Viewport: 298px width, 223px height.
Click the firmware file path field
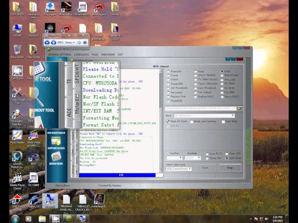pos(201,108)
